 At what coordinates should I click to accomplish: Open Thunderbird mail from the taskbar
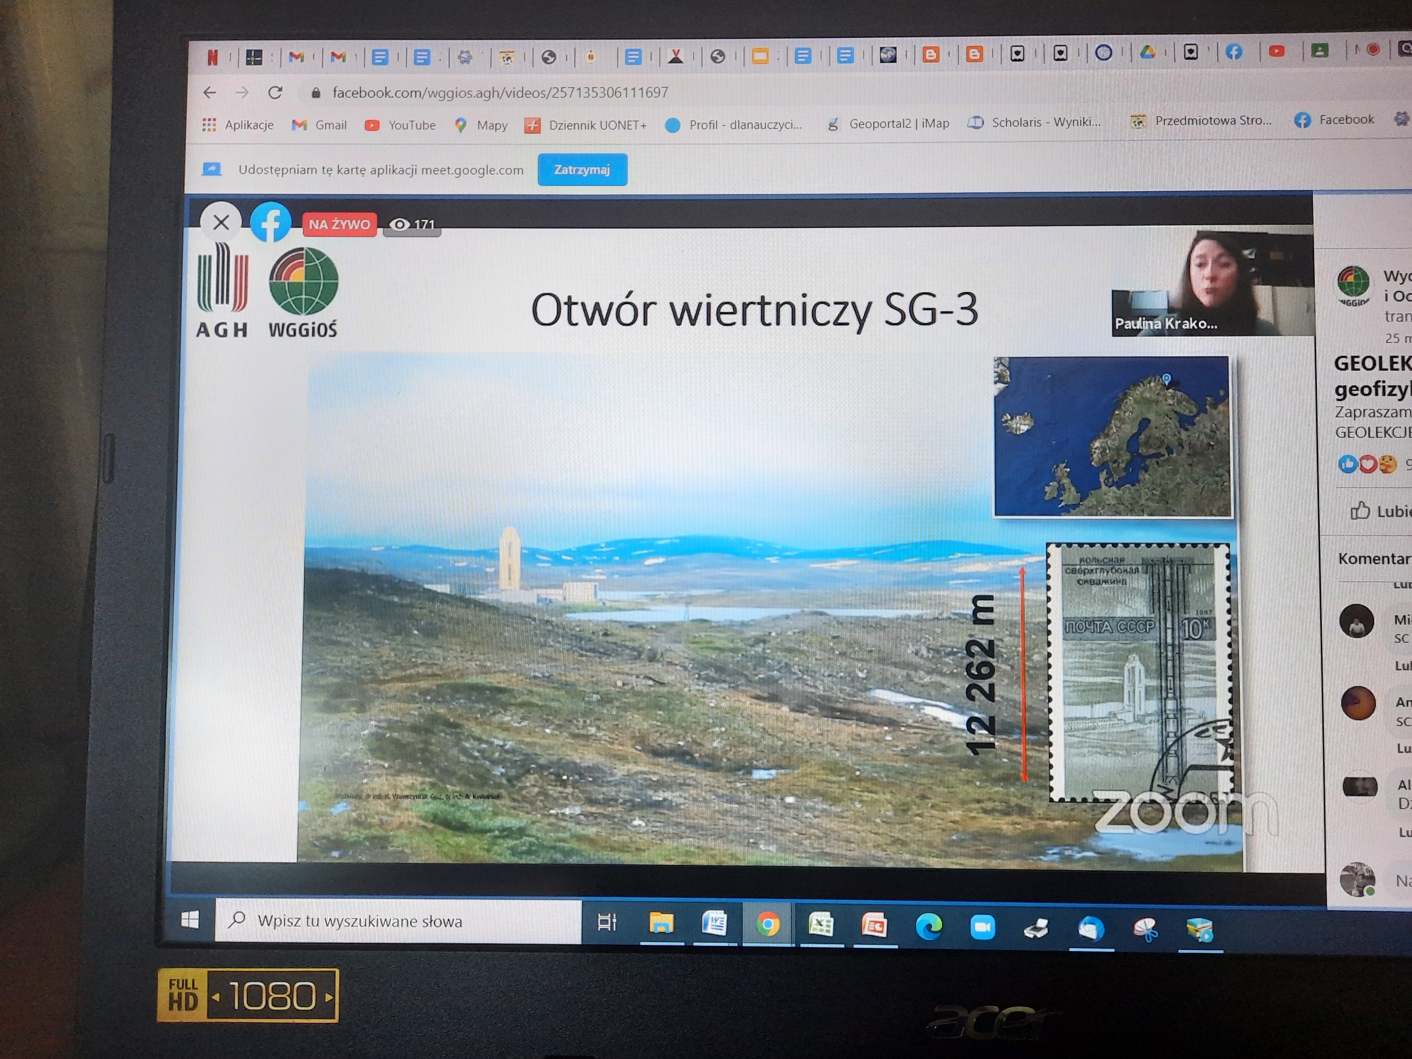click(x=1091, y=929)
